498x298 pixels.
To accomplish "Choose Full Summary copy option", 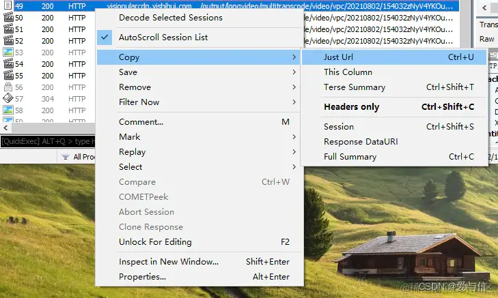I will [394, 157].
